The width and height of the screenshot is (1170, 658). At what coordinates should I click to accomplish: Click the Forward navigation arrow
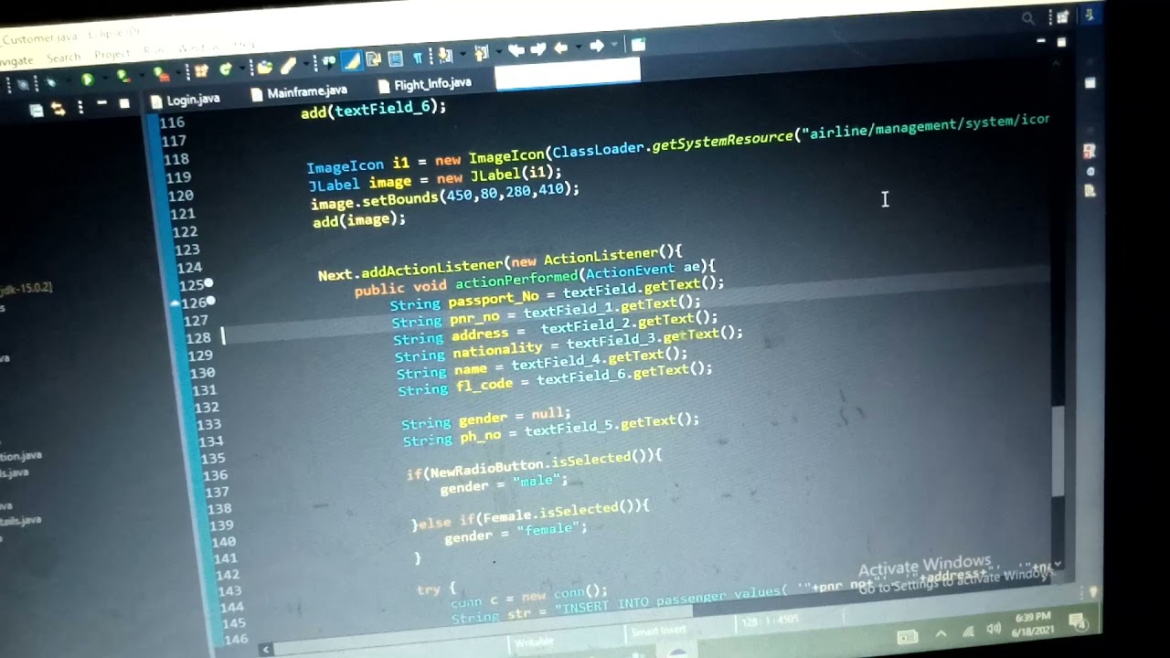pos(596,46)
